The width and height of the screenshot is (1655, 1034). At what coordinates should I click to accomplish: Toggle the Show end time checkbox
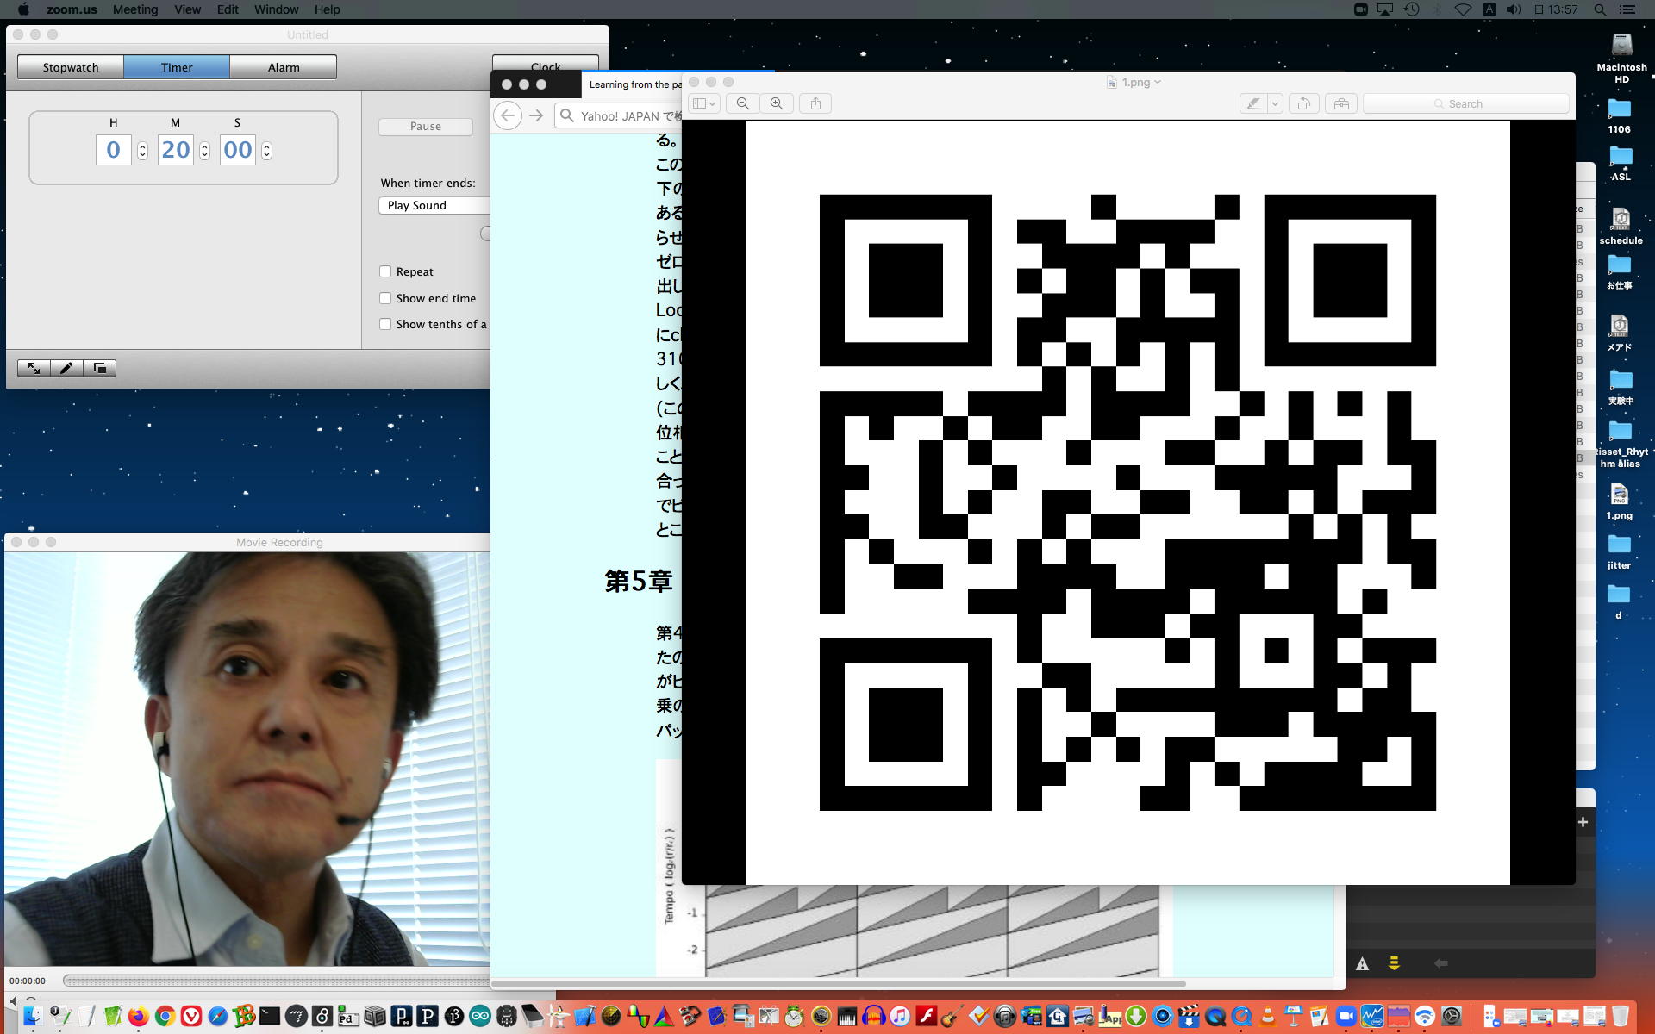(385, 298)
